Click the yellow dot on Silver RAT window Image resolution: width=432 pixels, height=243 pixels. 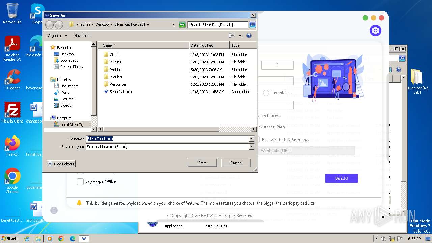coord(373,18)
